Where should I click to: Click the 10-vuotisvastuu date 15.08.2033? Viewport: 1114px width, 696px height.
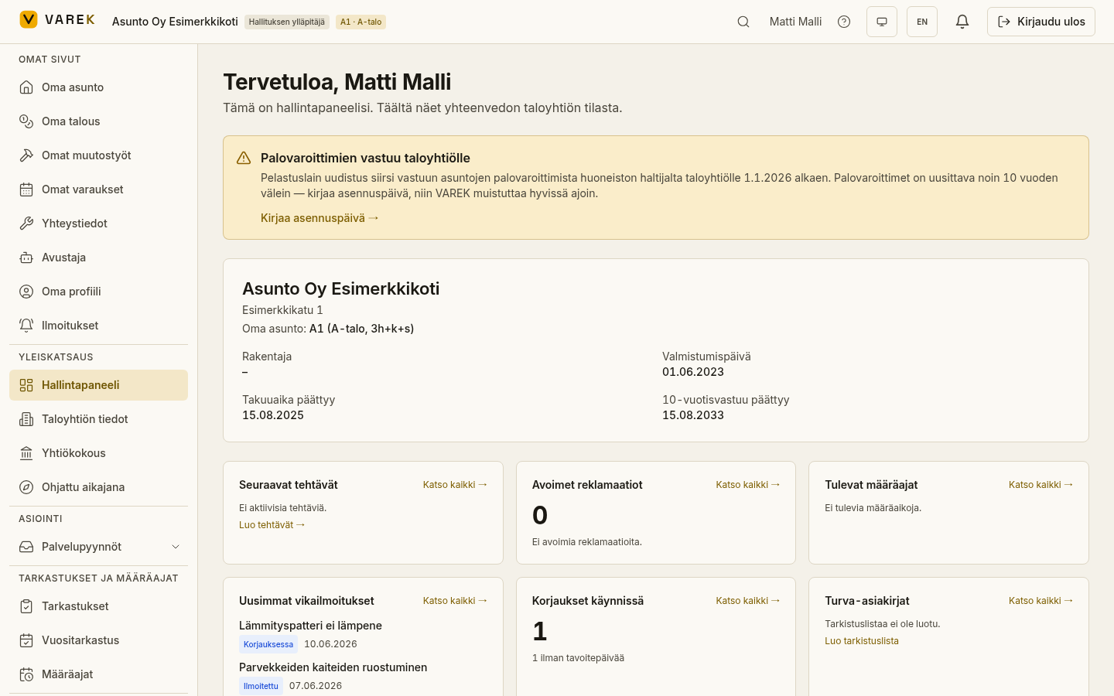point(693,415)
